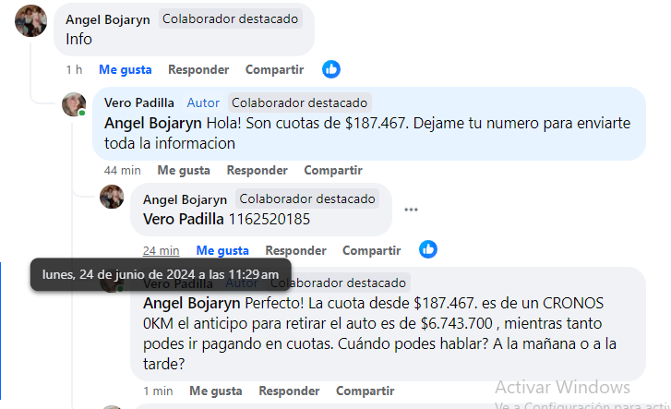Click Compartir under the 1 min reply
Image resolution: width=671 pixels, height=409 pixels.
pos(365,391)
